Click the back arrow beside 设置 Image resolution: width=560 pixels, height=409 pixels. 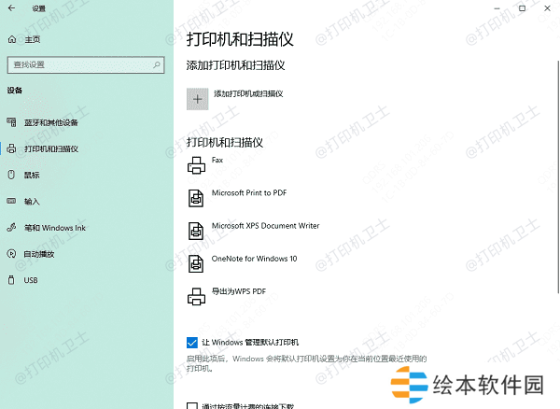point(12,8)
